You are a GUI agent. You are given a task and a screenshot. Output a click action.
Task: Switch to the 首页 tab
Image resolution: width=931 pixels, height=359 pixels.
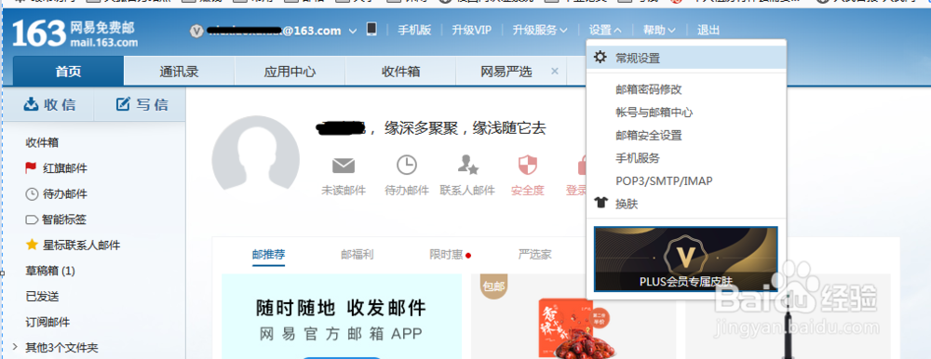click(x=68, y=72)
